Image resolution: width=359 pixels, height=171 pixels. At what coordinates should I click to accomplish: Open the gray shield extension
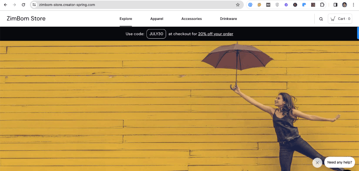(277, 5)
